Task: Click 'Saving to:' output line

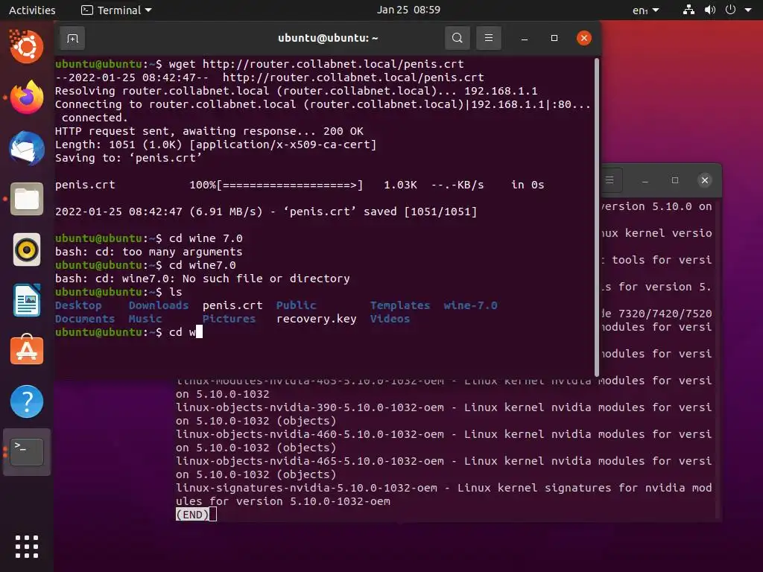Action: point(128,158)
